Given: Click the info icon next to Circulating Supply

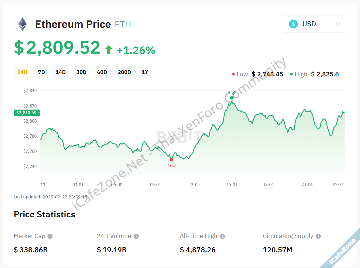Looking at the screenshot, I should click(318, 236).
